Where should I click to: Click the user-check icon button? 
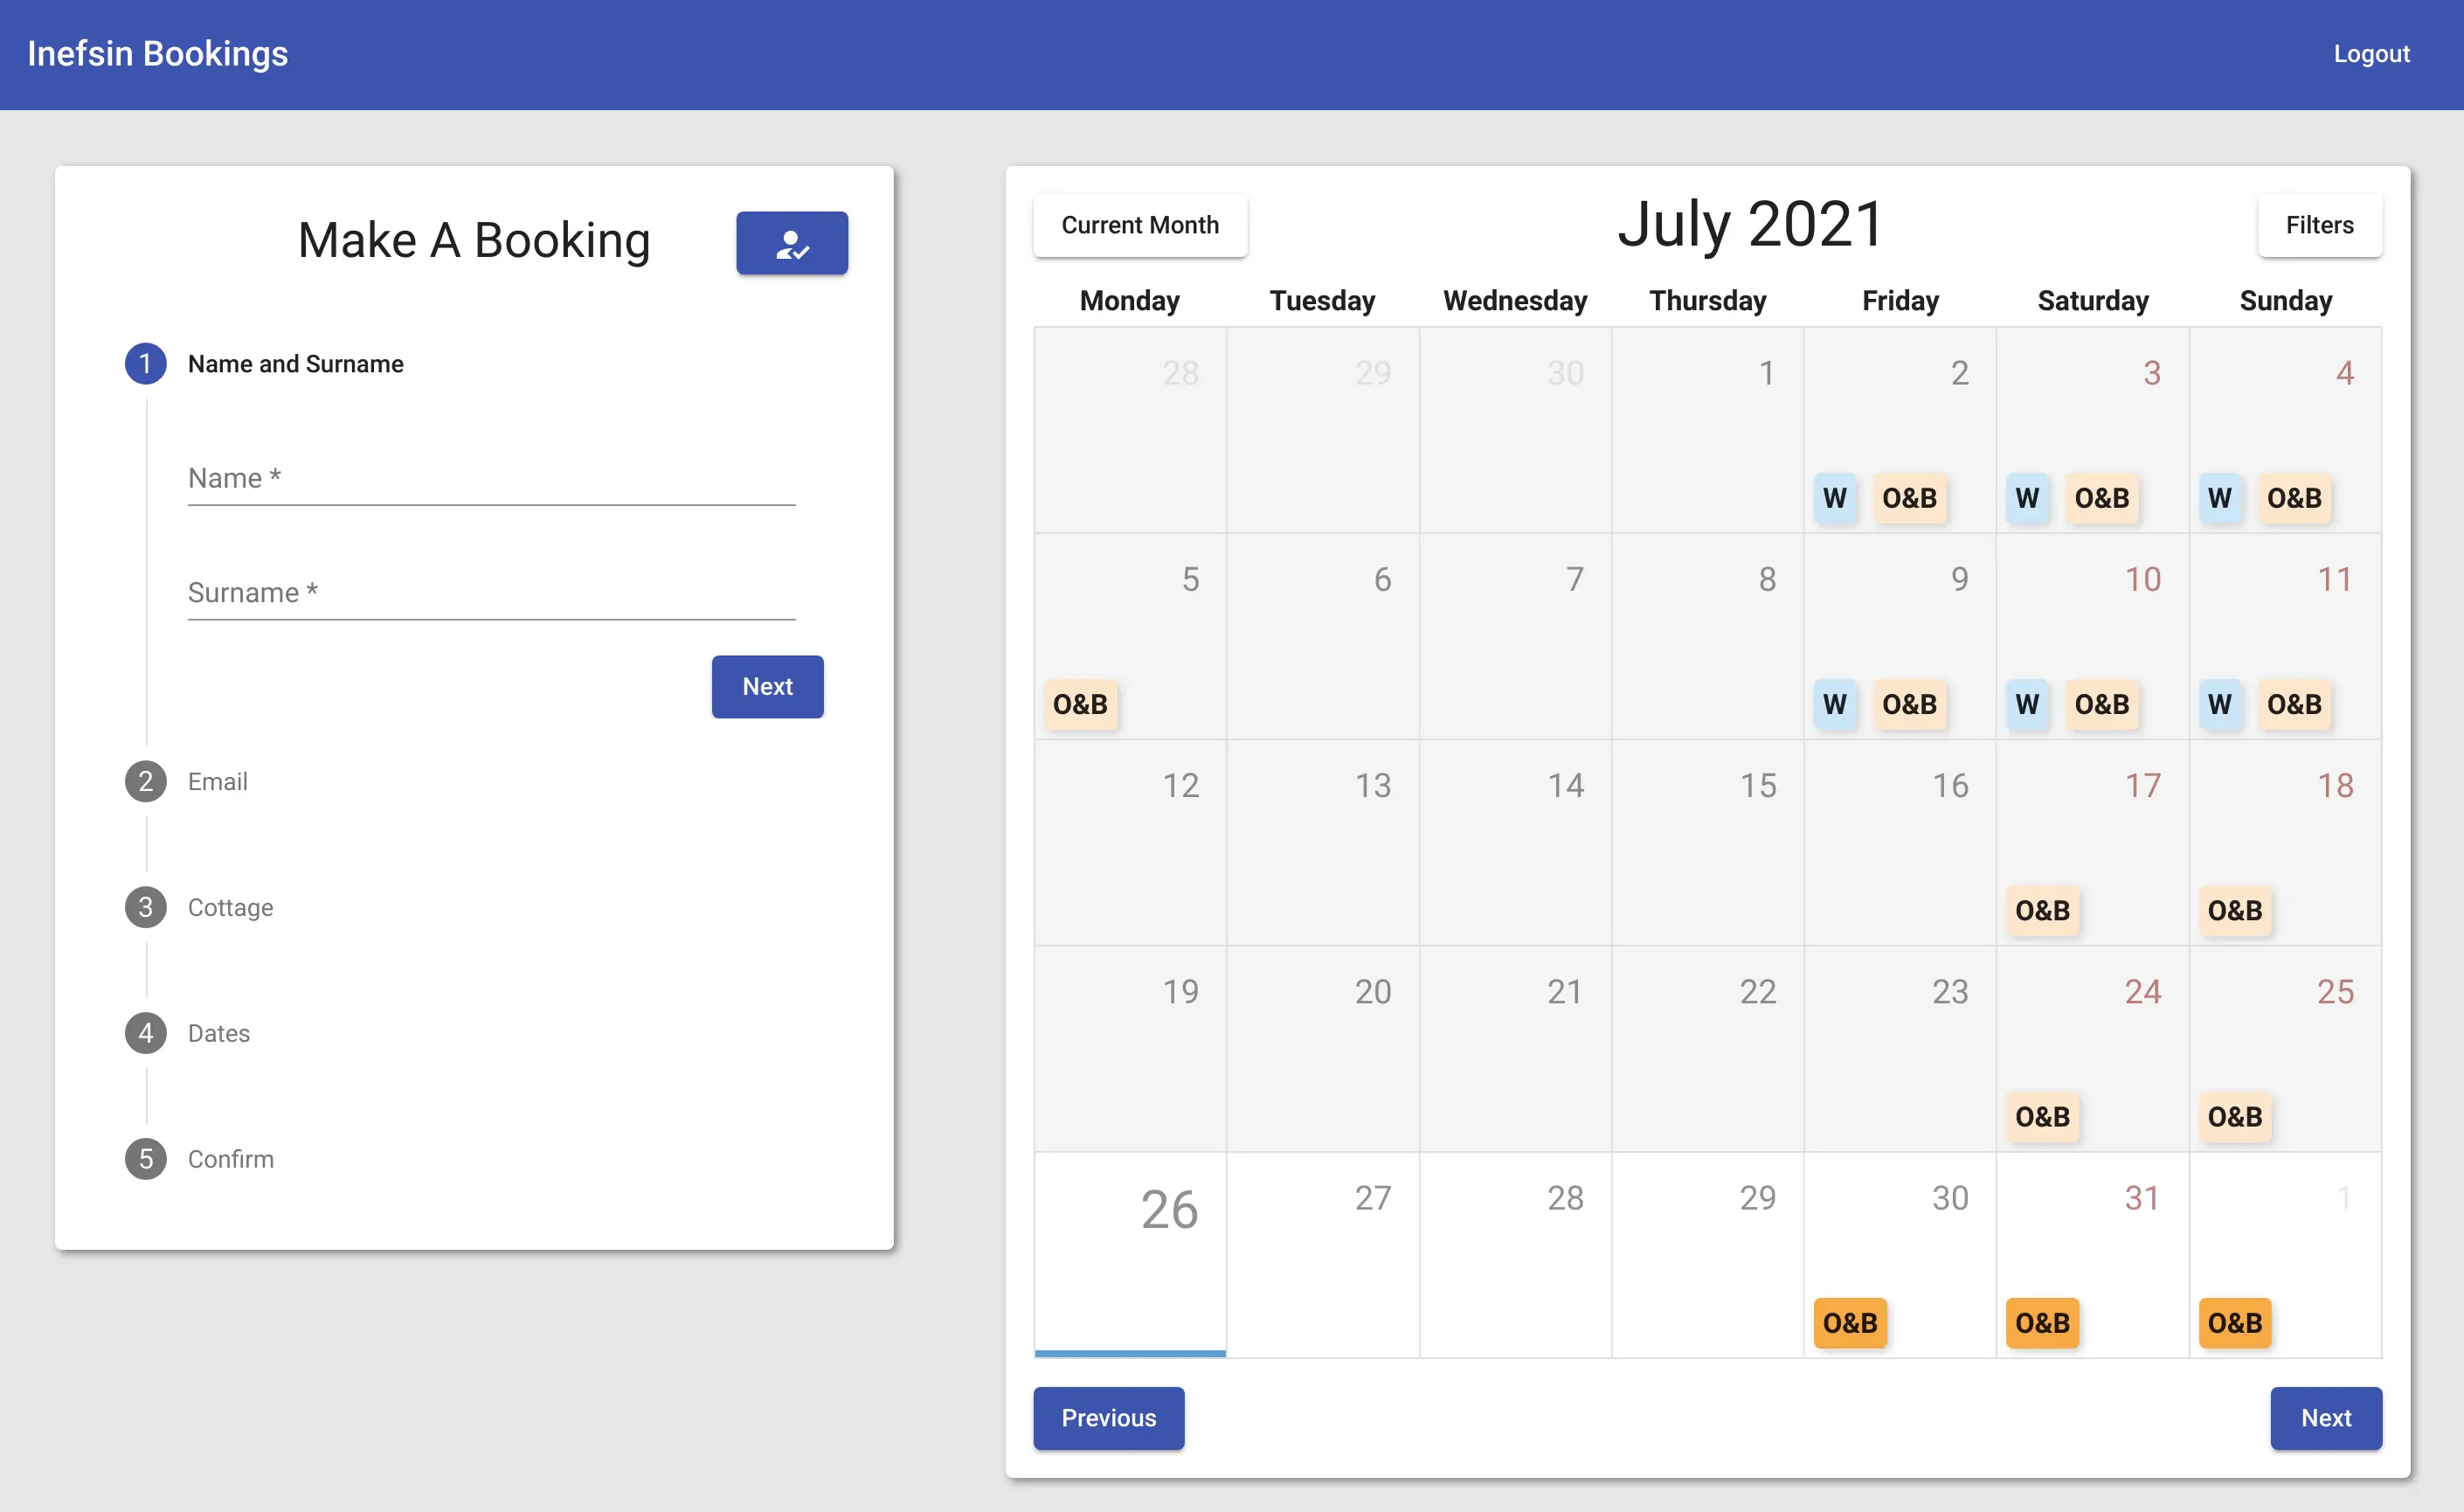(791, 243)
